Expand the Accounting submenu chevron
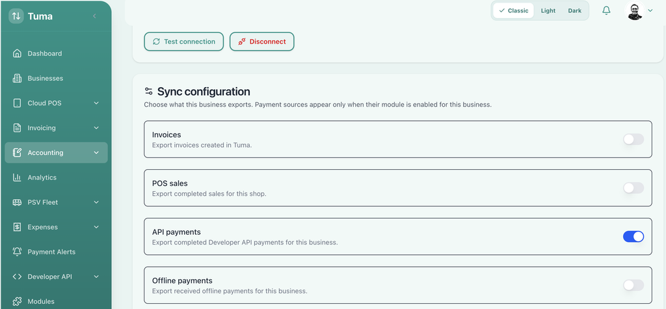 click(96, 153)
